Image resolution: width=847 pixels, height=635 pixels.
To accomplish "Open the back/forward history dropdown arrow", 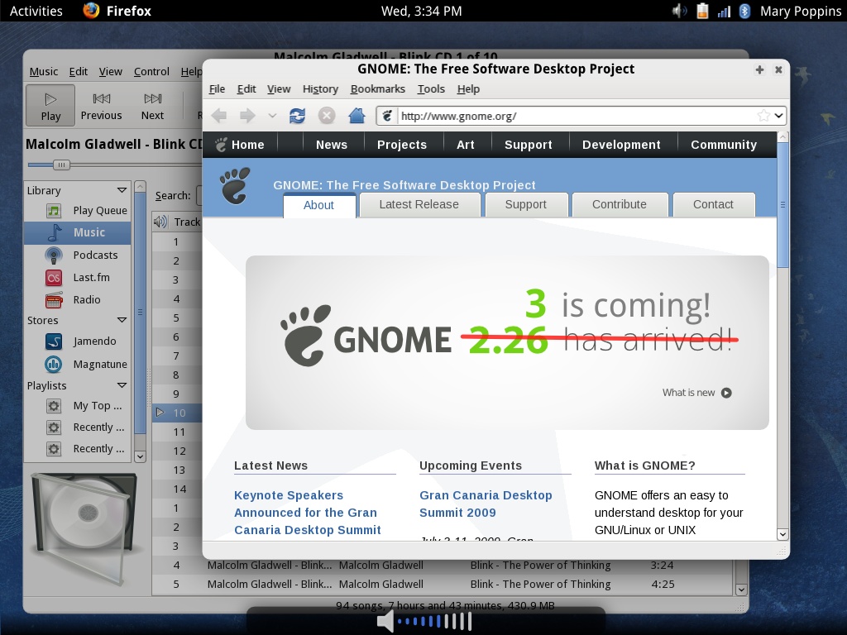I will pyautogui.click(x=272, y=116).
